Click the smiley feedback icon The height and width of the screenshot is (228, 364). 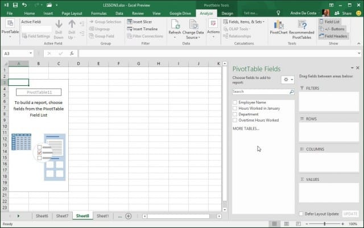(x=359, y=13)
